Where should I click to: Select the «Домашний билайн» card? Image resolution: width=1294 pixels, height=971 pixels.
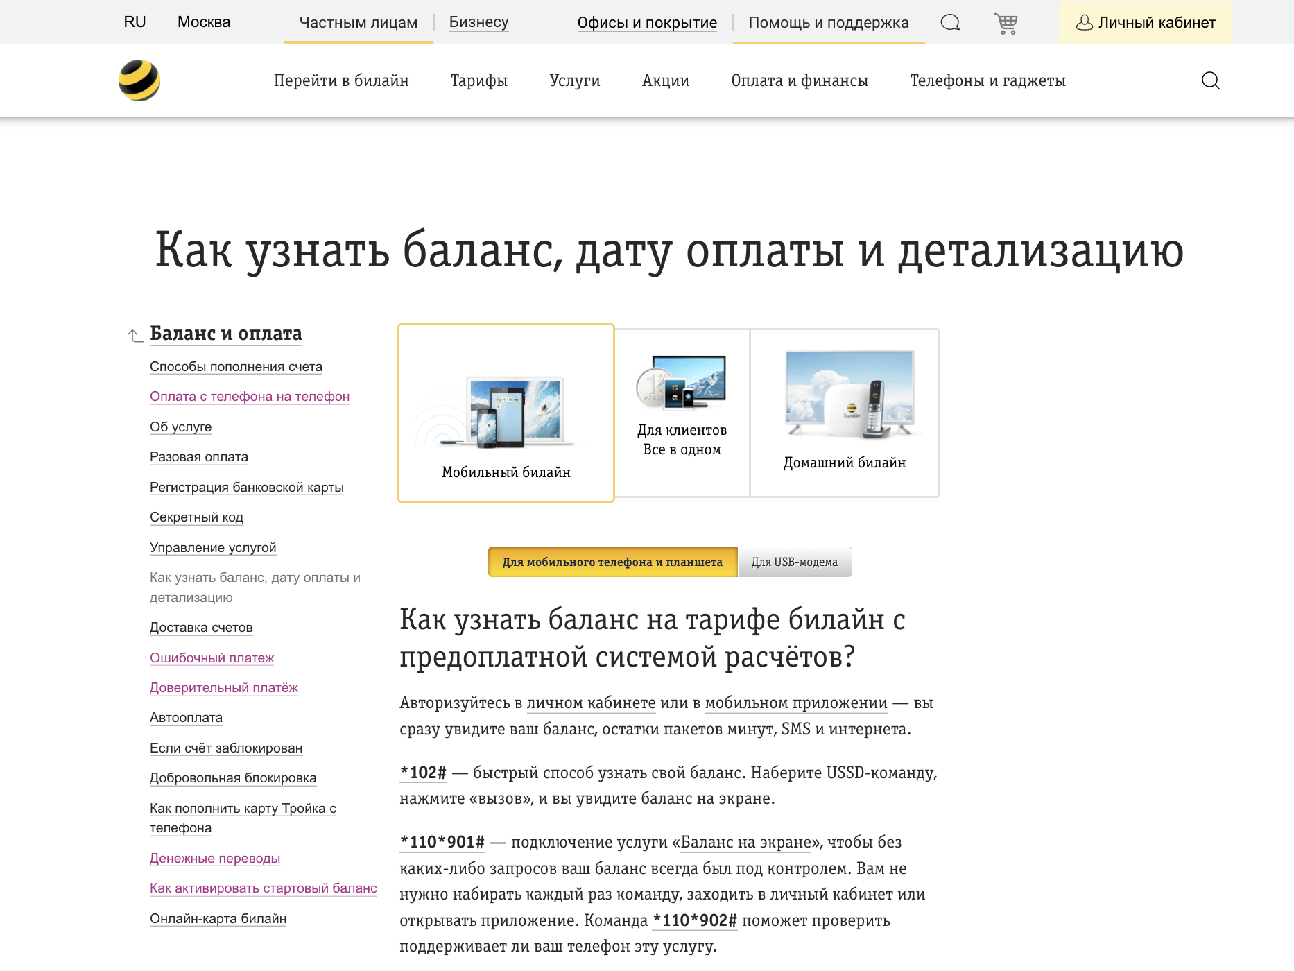point(844,413)
